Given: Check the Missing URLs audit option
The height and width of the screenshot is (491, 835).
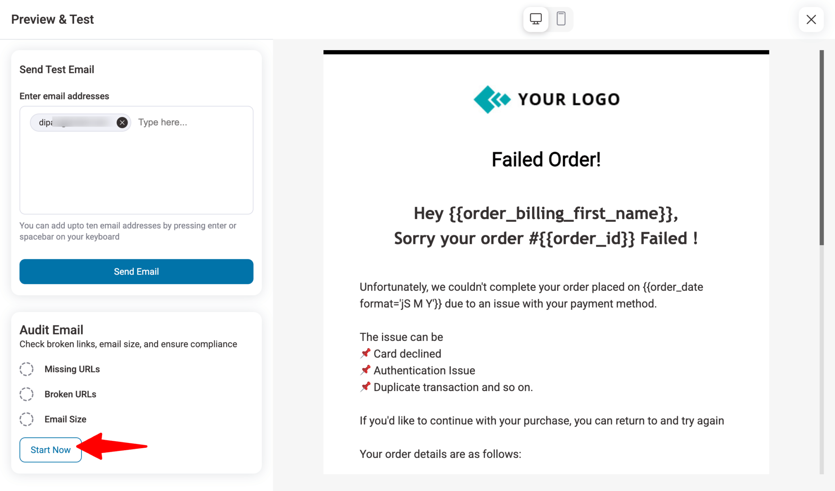Looking at the screenshot, I should (x=27, y=369).
